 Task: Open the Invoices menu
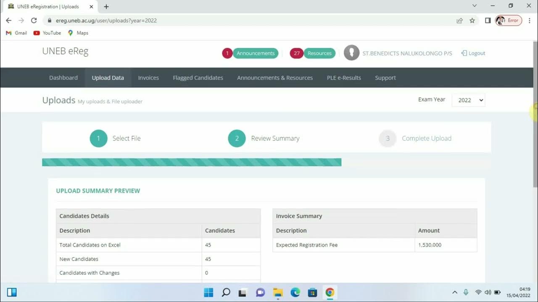pyautogui.click(x=148, y=78)
